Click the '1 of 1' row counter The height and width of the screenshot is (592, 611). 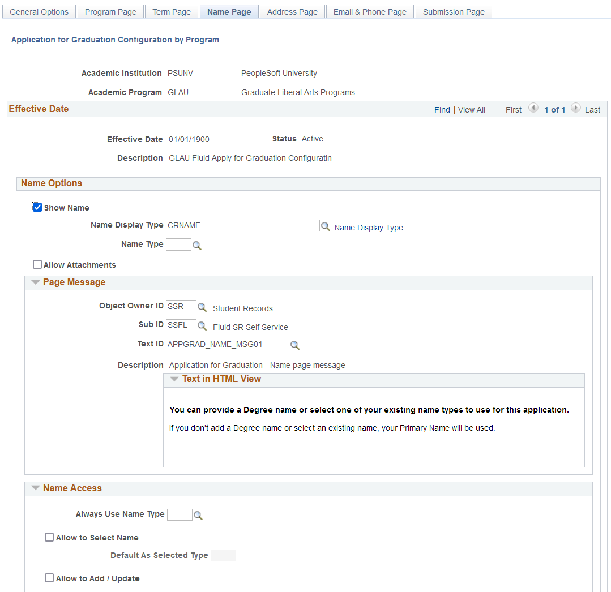coord(554,110)
